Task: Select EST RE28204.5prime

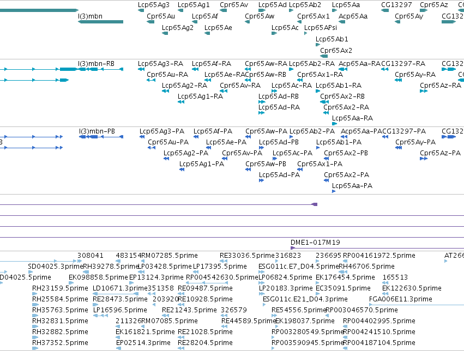Action: (205, 343)
